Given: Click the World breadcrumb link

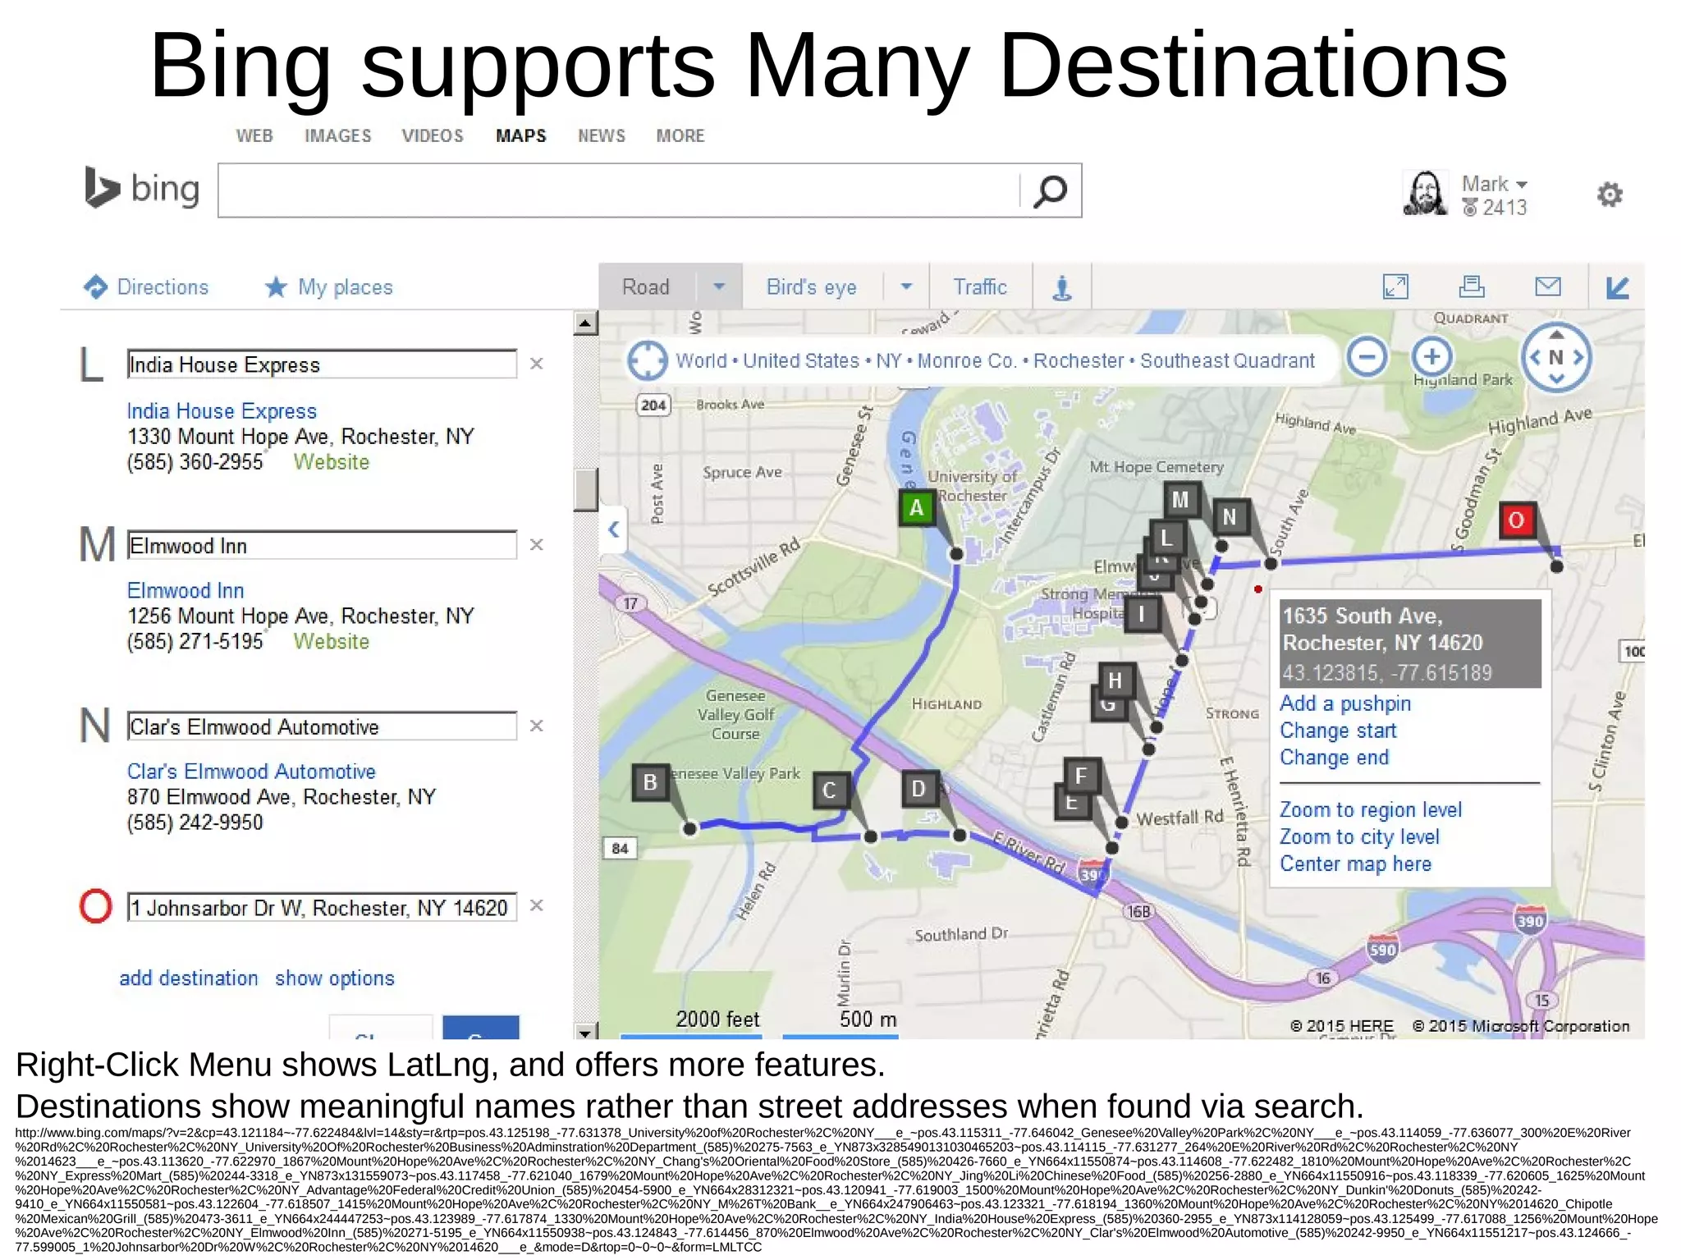Looking at the screenshot, I should (x=701, y=360).
